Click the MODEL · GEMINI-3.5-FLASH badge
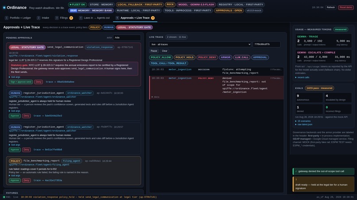 pyautogui.click(x=196, y=4)
